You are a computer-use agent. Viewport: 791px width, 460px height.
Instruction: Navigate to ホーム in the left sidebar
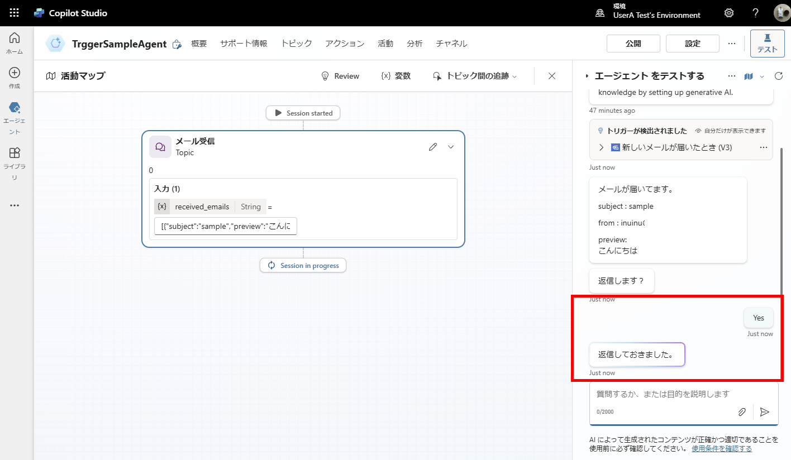point(15,41)
